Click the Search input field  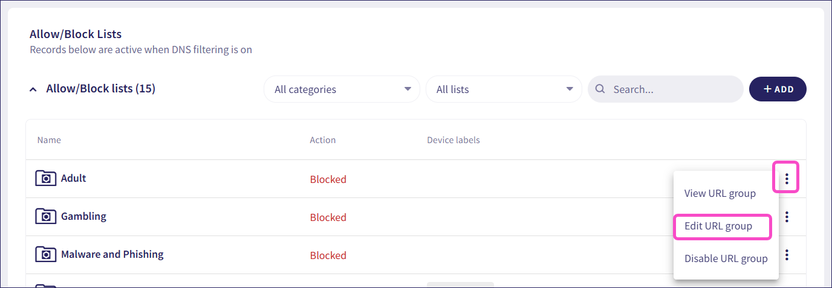[x=671, y=89]
